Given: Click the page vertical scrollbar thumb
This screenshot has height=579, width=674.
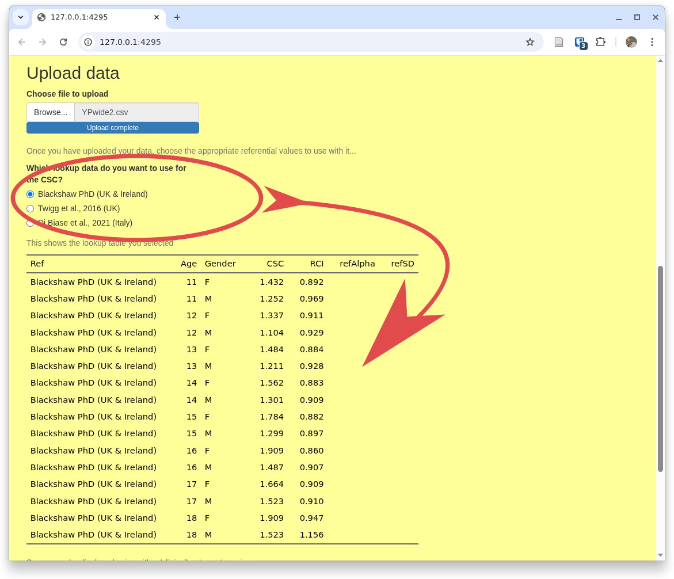Looking at the screenshot, I should click(x=660, y=368).
